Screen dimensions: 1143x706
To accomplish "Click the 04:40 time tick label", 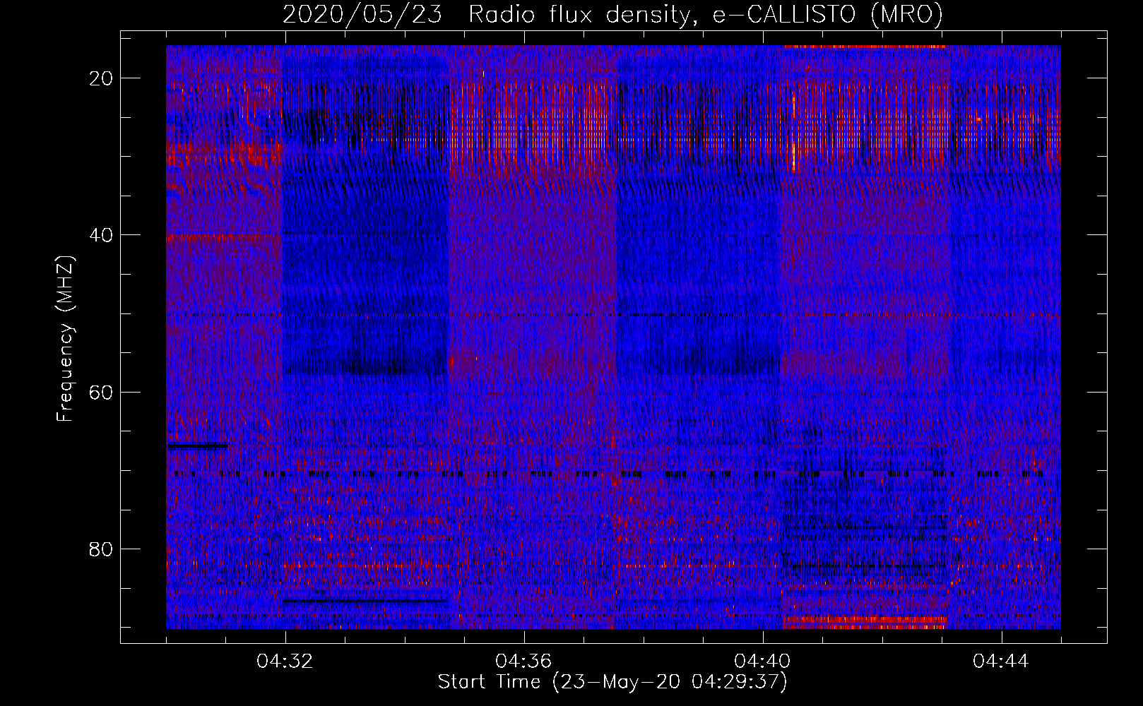I will pos(762,662).
